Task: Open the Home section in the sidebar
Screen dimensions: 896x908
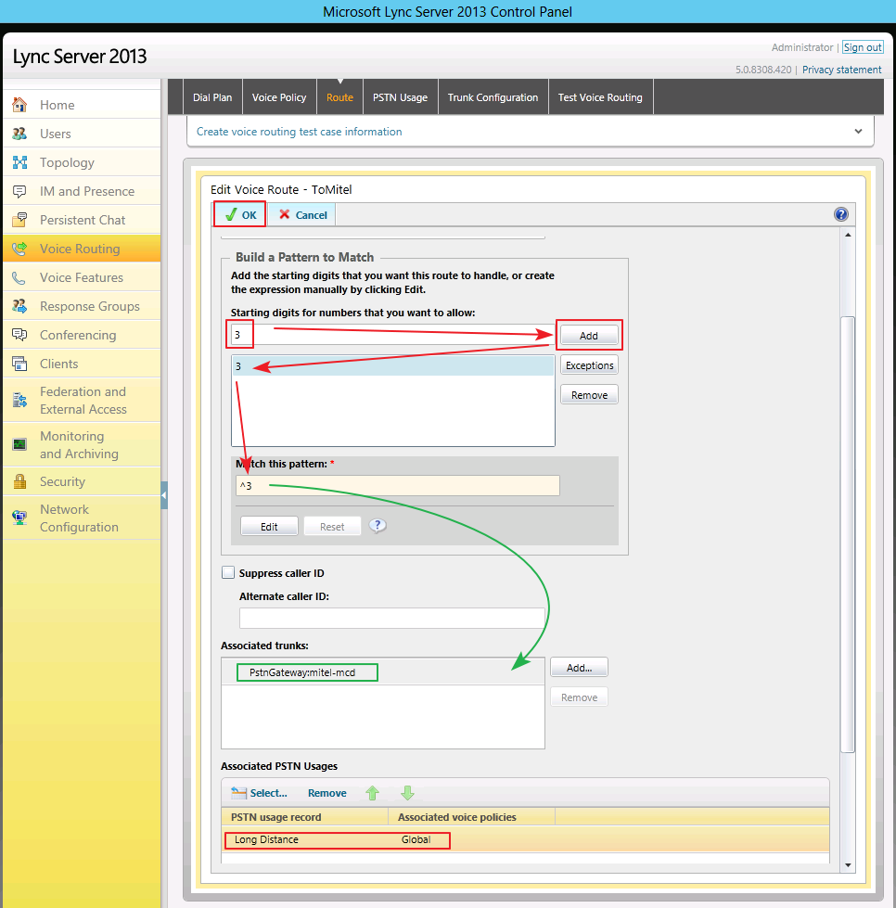Action: tap(56, 104)
